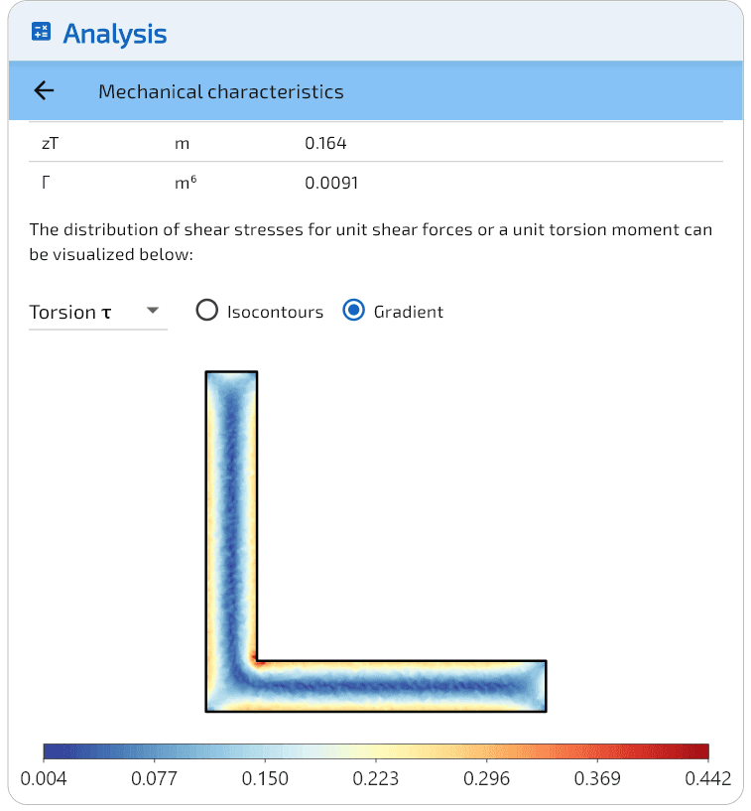751x811 pixels.
Task: Select the Gradient radio button
Action: click(353, 311)
